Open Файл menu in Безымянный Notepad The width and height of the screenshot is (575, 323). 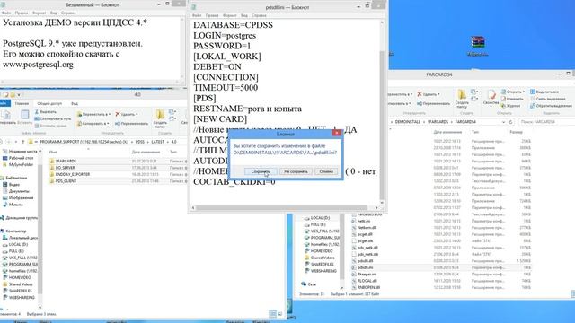(6, 13)
